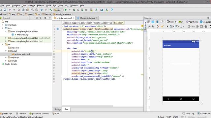Viewport: 211px width, 118px height.
Task: Toggle show constraints eye icon
Action: pyautogui.click(x=149, y=27)
